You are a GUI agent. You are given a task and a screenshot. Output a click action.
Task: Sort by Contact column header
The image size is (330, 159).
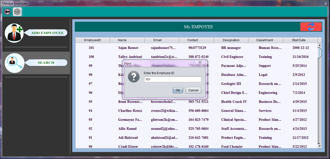coord(197,40)
